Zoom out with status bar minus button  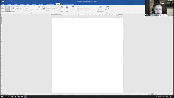(158, 94)
